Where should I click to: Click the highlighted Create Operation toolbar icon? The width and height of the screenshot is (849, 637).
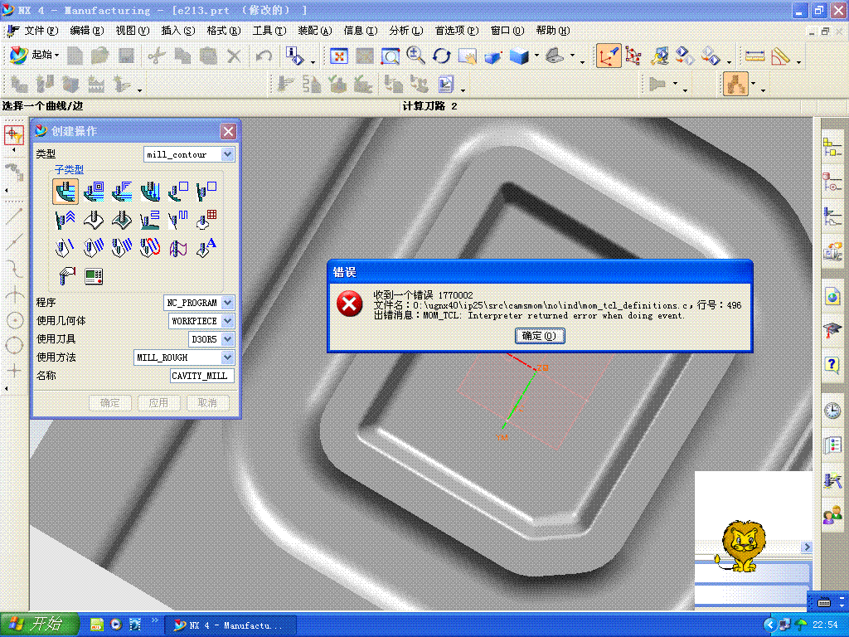[735, 84]
